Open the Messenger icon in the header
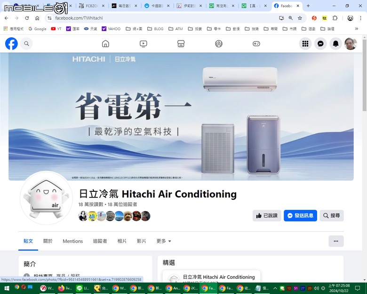367x294 pixels. pos(320,44)
